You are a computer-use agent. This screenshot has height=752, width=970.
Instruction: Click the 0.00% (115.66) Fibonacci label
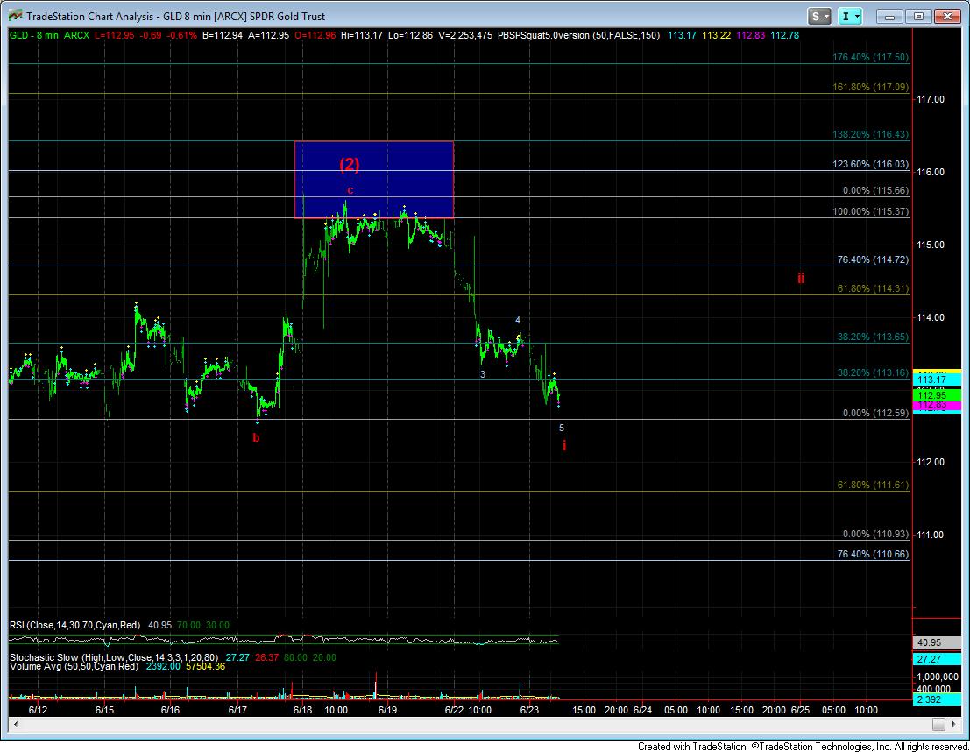coord(875,191)
